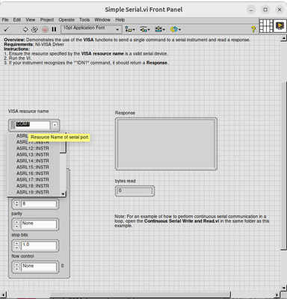Maximize the Simple Serial.vi window
287x299 pixels.
tap(265, 10)
